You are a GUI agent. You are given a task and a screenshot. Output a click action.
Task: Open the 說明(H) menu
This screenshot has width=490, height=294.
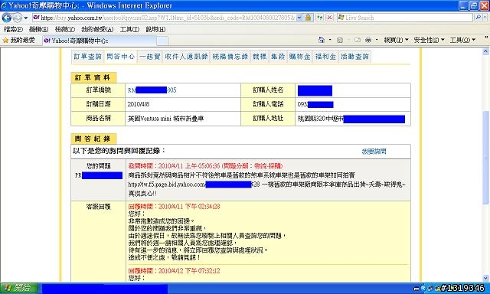point(155,29)
